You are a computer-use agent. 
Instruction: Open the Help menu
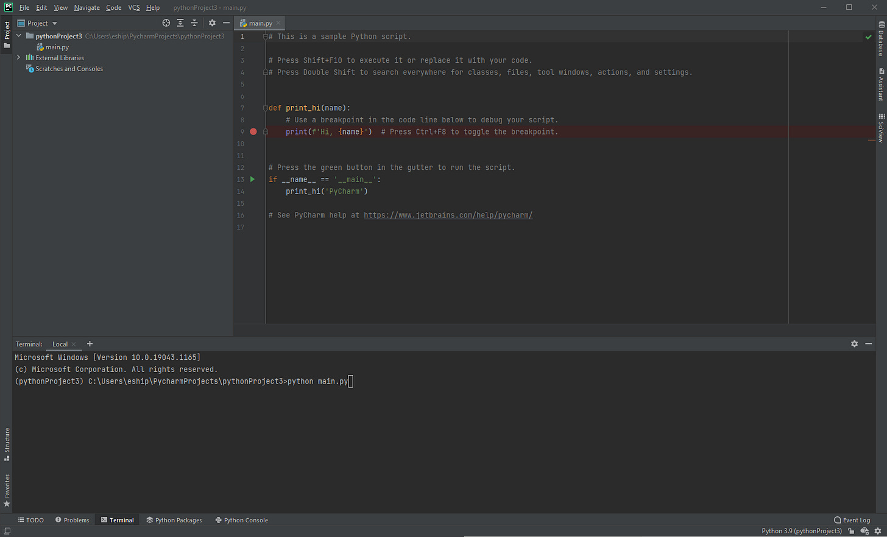[x=153, y=7]
